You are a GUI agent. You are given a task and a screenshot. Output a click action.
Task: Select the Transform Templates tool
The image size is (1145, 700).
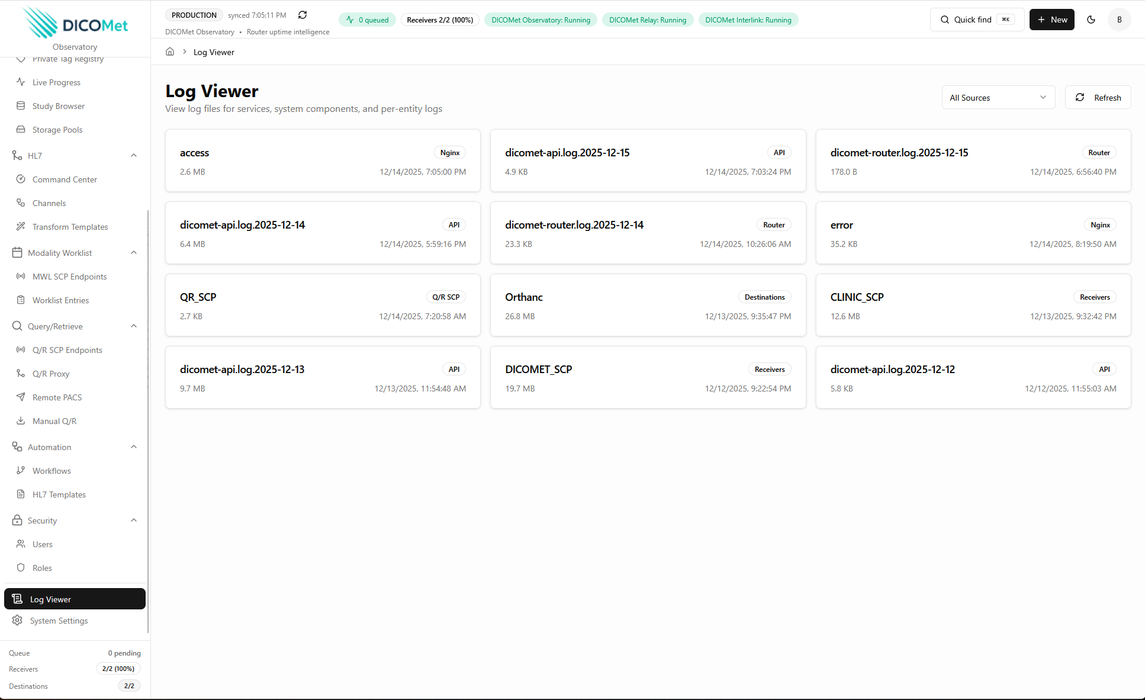click(70, 226)
